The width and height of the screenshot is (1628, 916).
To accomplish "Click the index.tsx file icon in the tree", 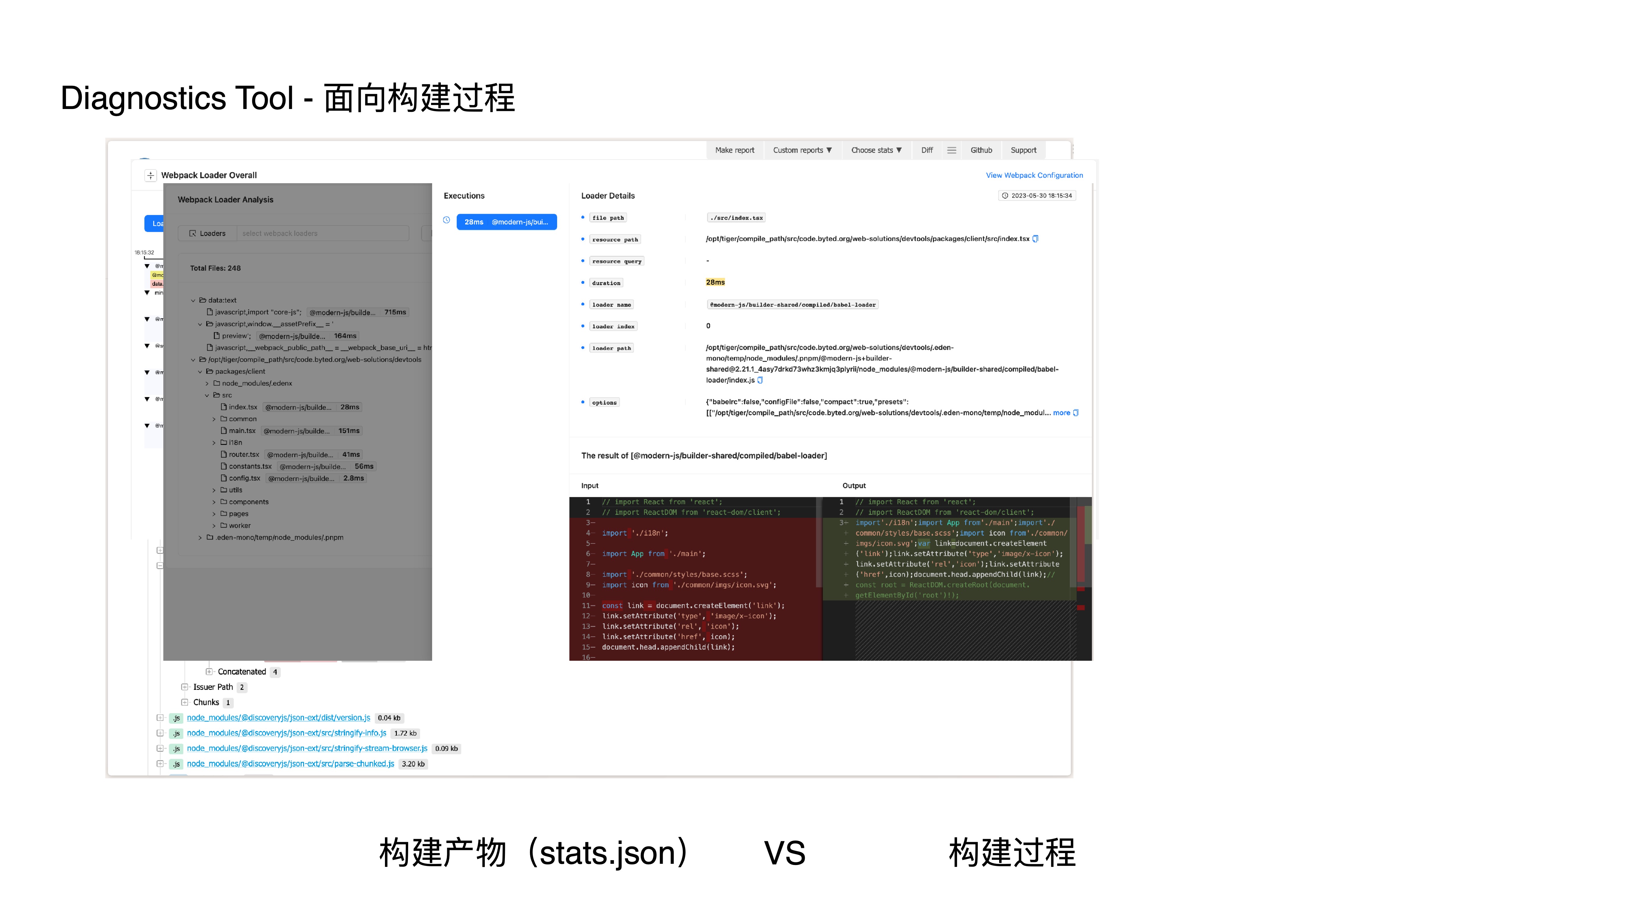I will click(224, 407).
